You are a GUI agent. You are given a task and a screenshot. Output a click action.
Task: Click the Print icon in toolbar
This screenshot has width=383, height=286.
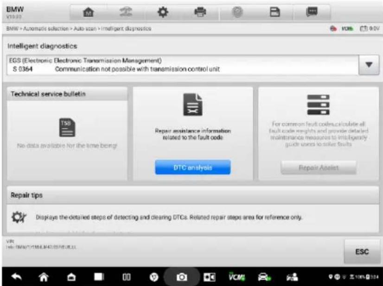click(x=200, y=12)
